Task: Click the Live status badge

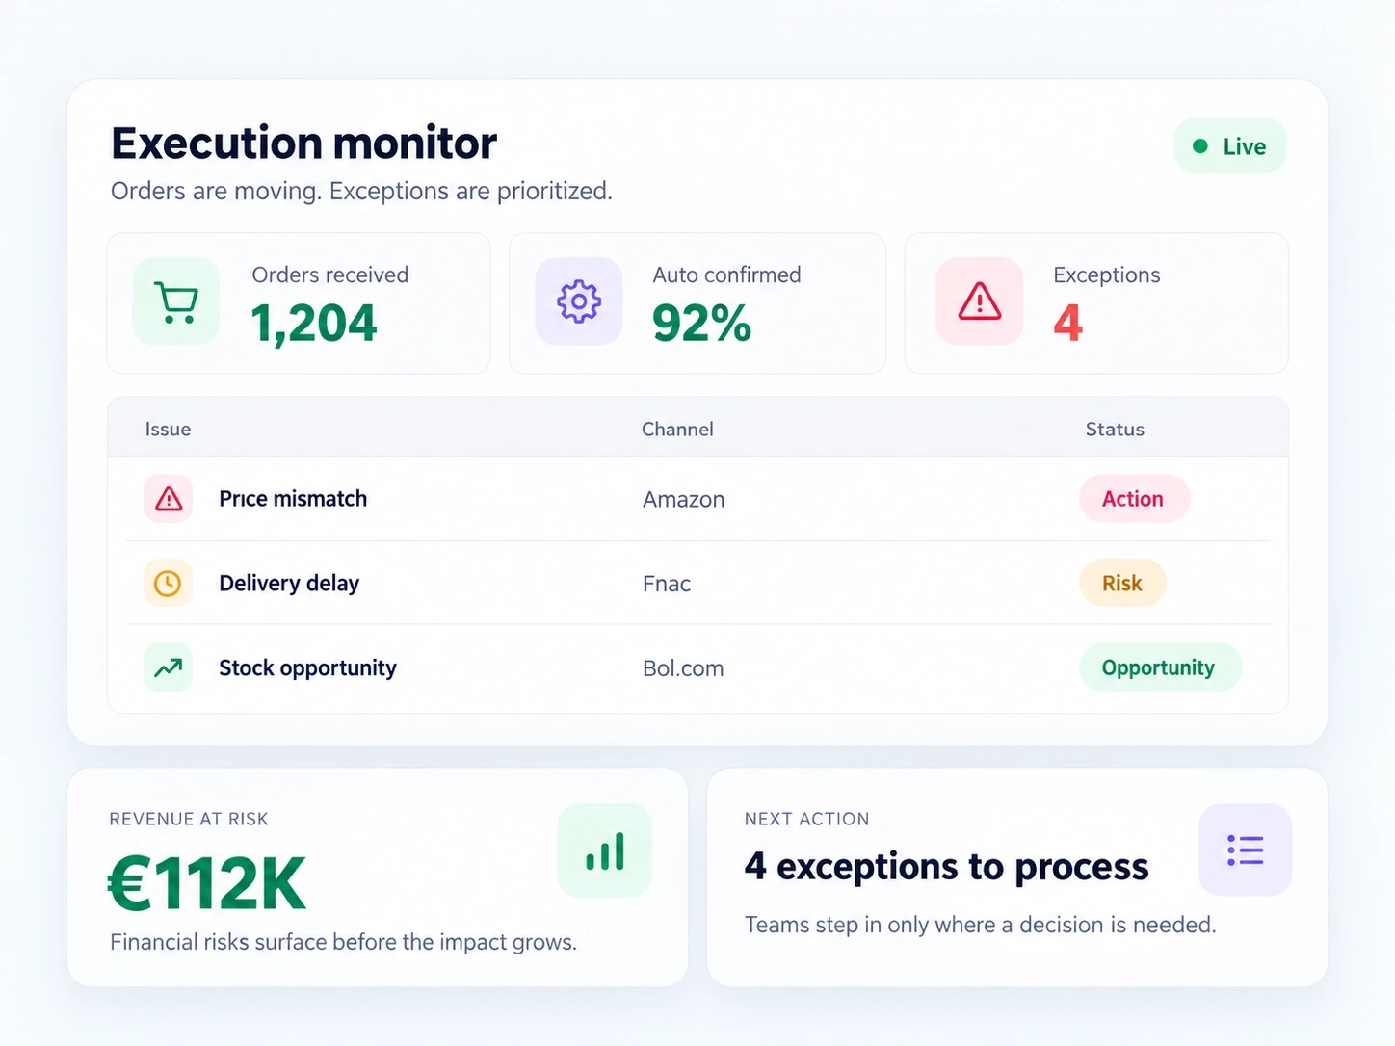Action: (1230, 146)
